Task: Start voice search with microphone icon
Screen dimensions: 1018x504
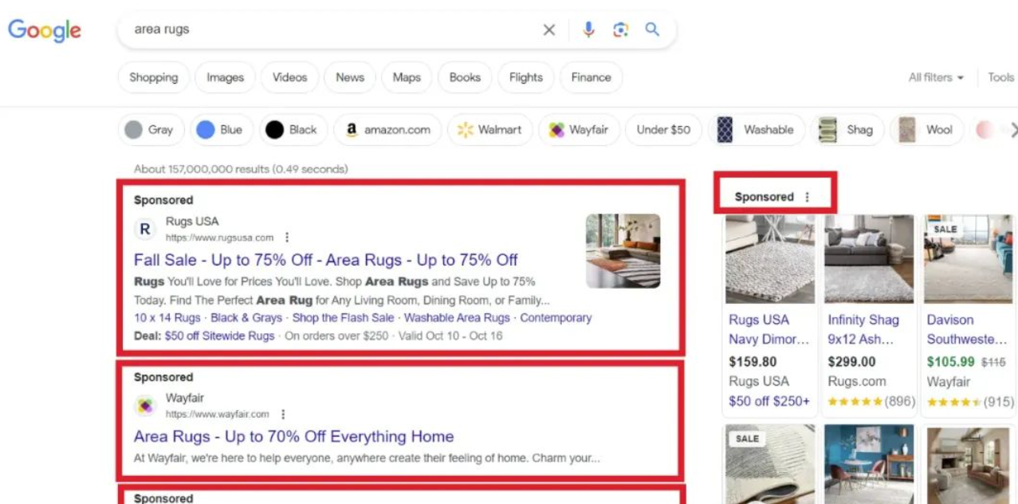Action: click(x=588, y=30)
